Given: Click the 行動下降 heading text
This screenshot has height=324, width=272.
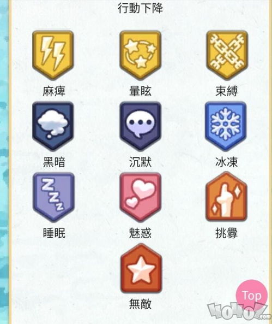Looking at the screenshot, I should coord(140,8).
